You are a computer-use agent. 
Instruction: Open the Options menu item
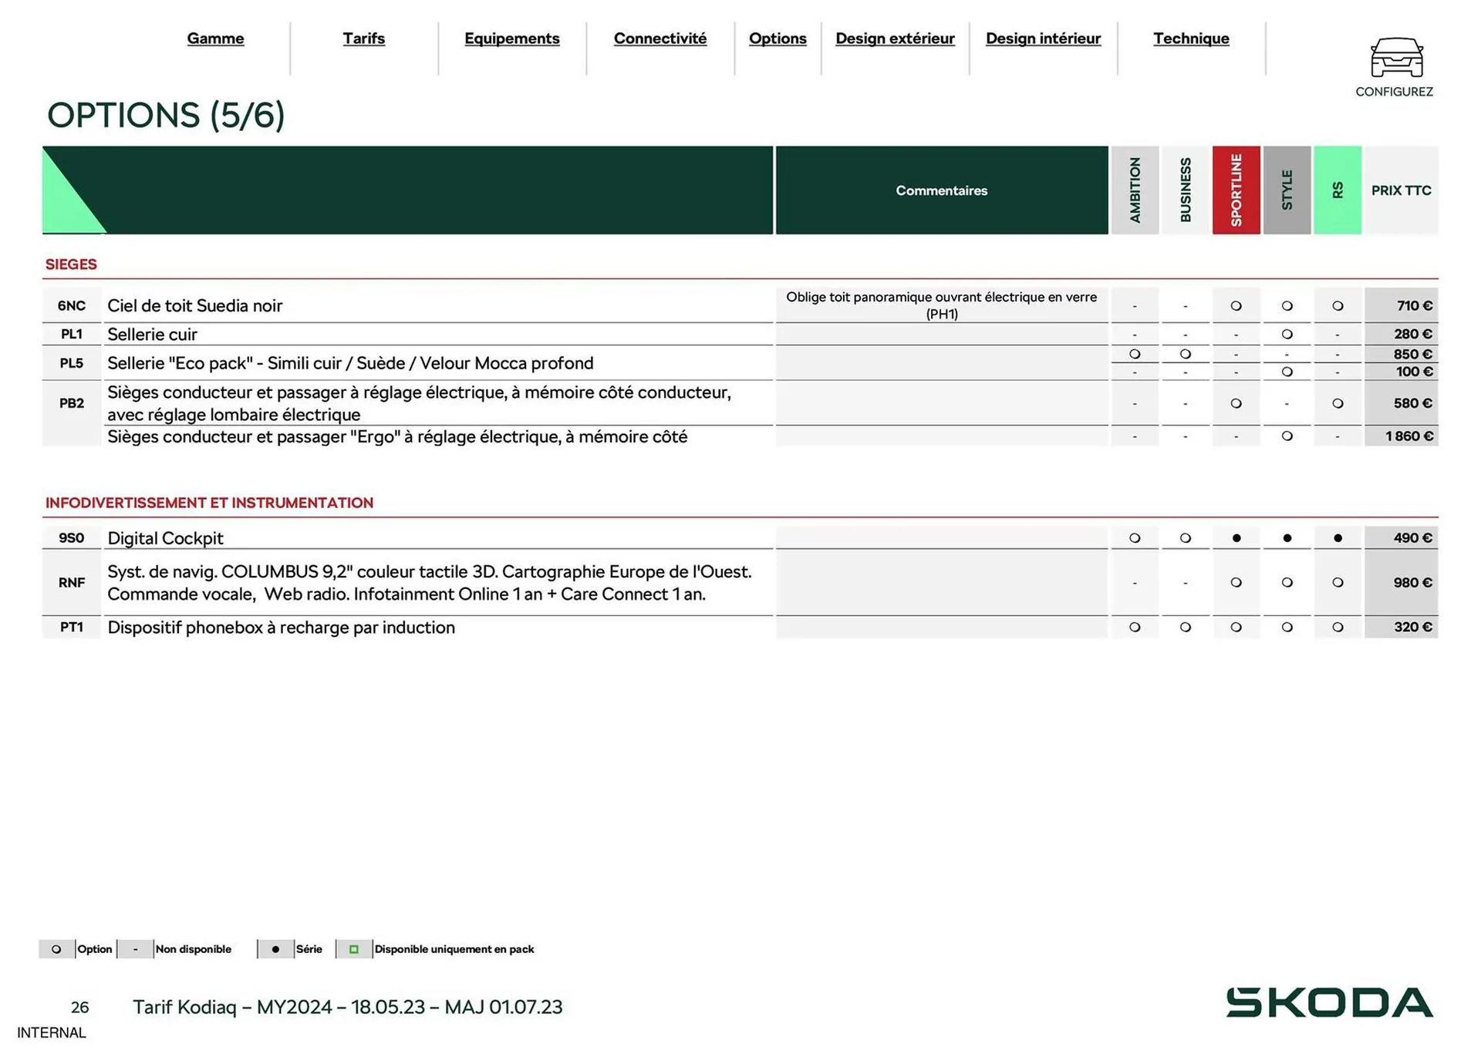[x=778, y=39]
